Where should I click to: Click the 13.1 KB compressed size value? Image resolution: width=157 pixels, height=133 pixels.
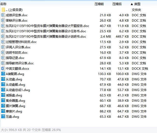[123, 69]
